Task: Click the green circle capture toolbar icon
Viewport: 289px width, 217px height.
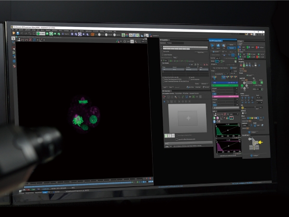Action: pos(51,34)
